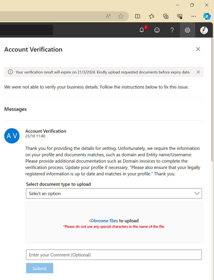
Task: Click the feedback smiley icon
Action: 157,30
